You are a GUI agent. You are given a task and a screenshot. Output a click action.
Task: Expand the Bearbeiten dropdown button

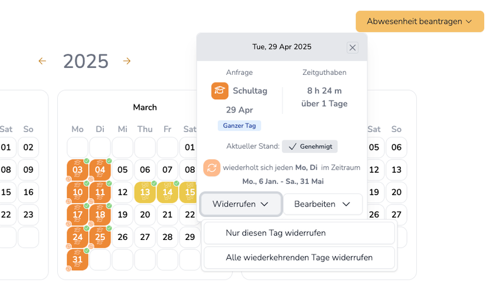(322, 204)
